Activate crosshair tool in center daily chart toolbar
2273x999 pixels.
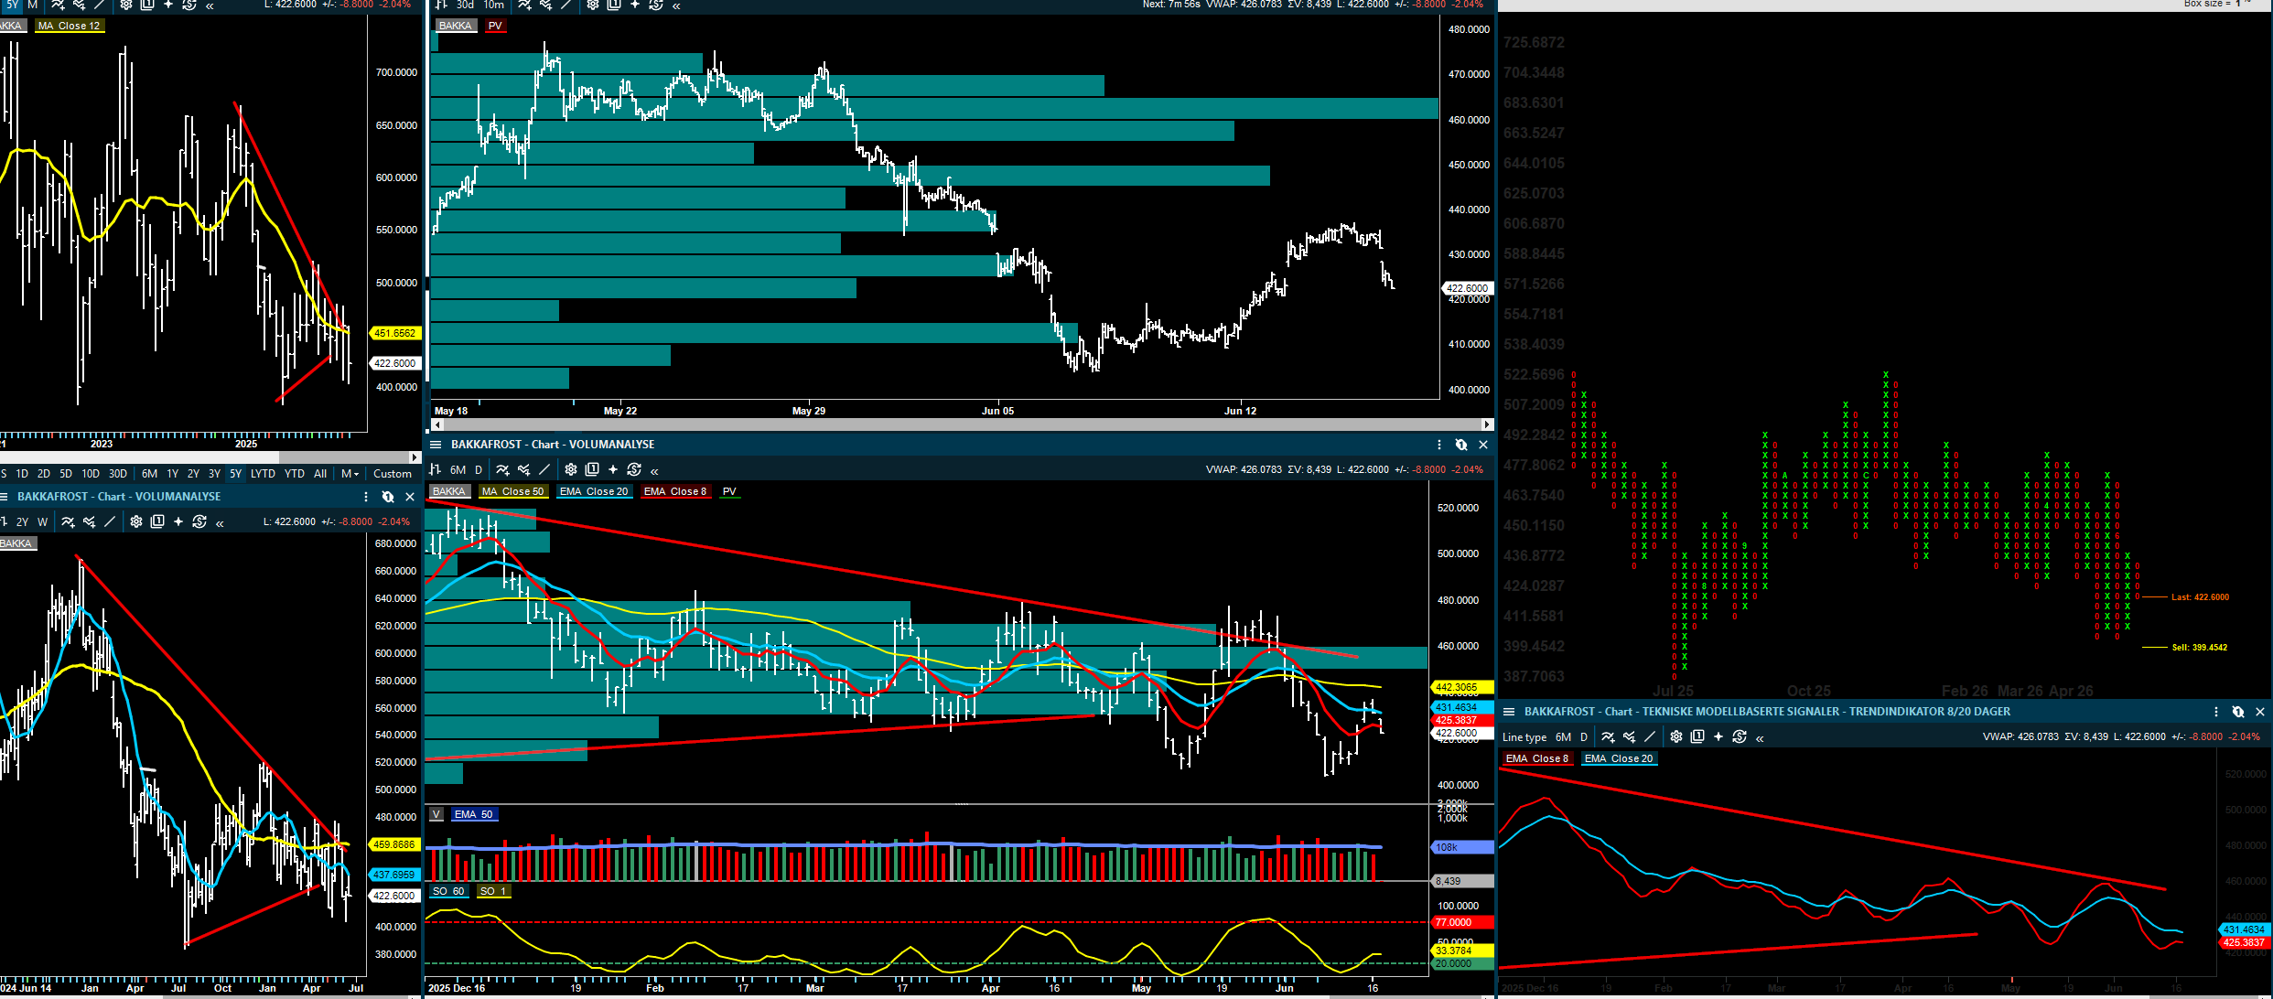613,469
